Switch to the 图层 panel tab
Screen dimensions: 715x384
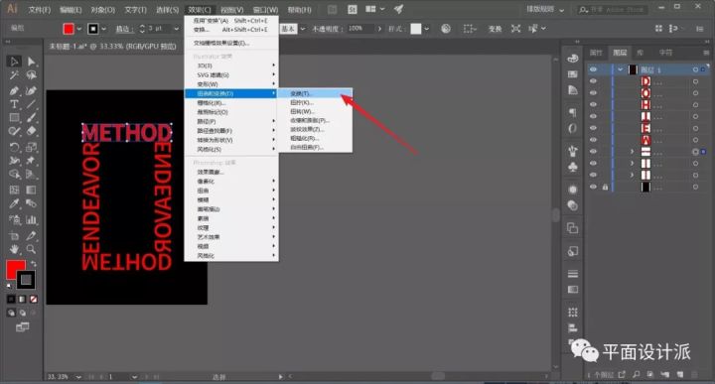pyautogui.click(x=620, y=53)
